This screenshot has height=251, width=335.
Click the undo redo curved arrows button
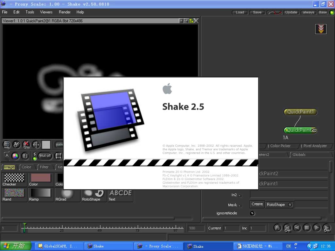pos(274,13)
